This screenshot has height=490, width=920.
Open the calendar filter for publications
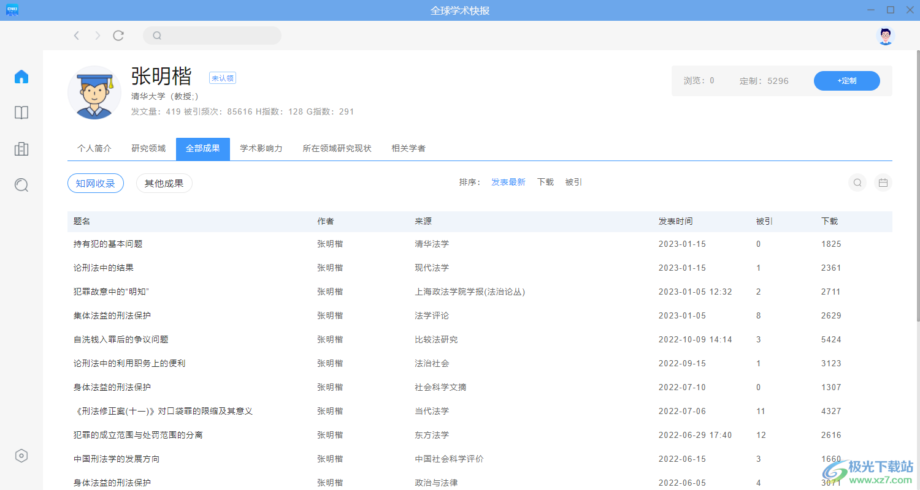[x=883, y=182]
